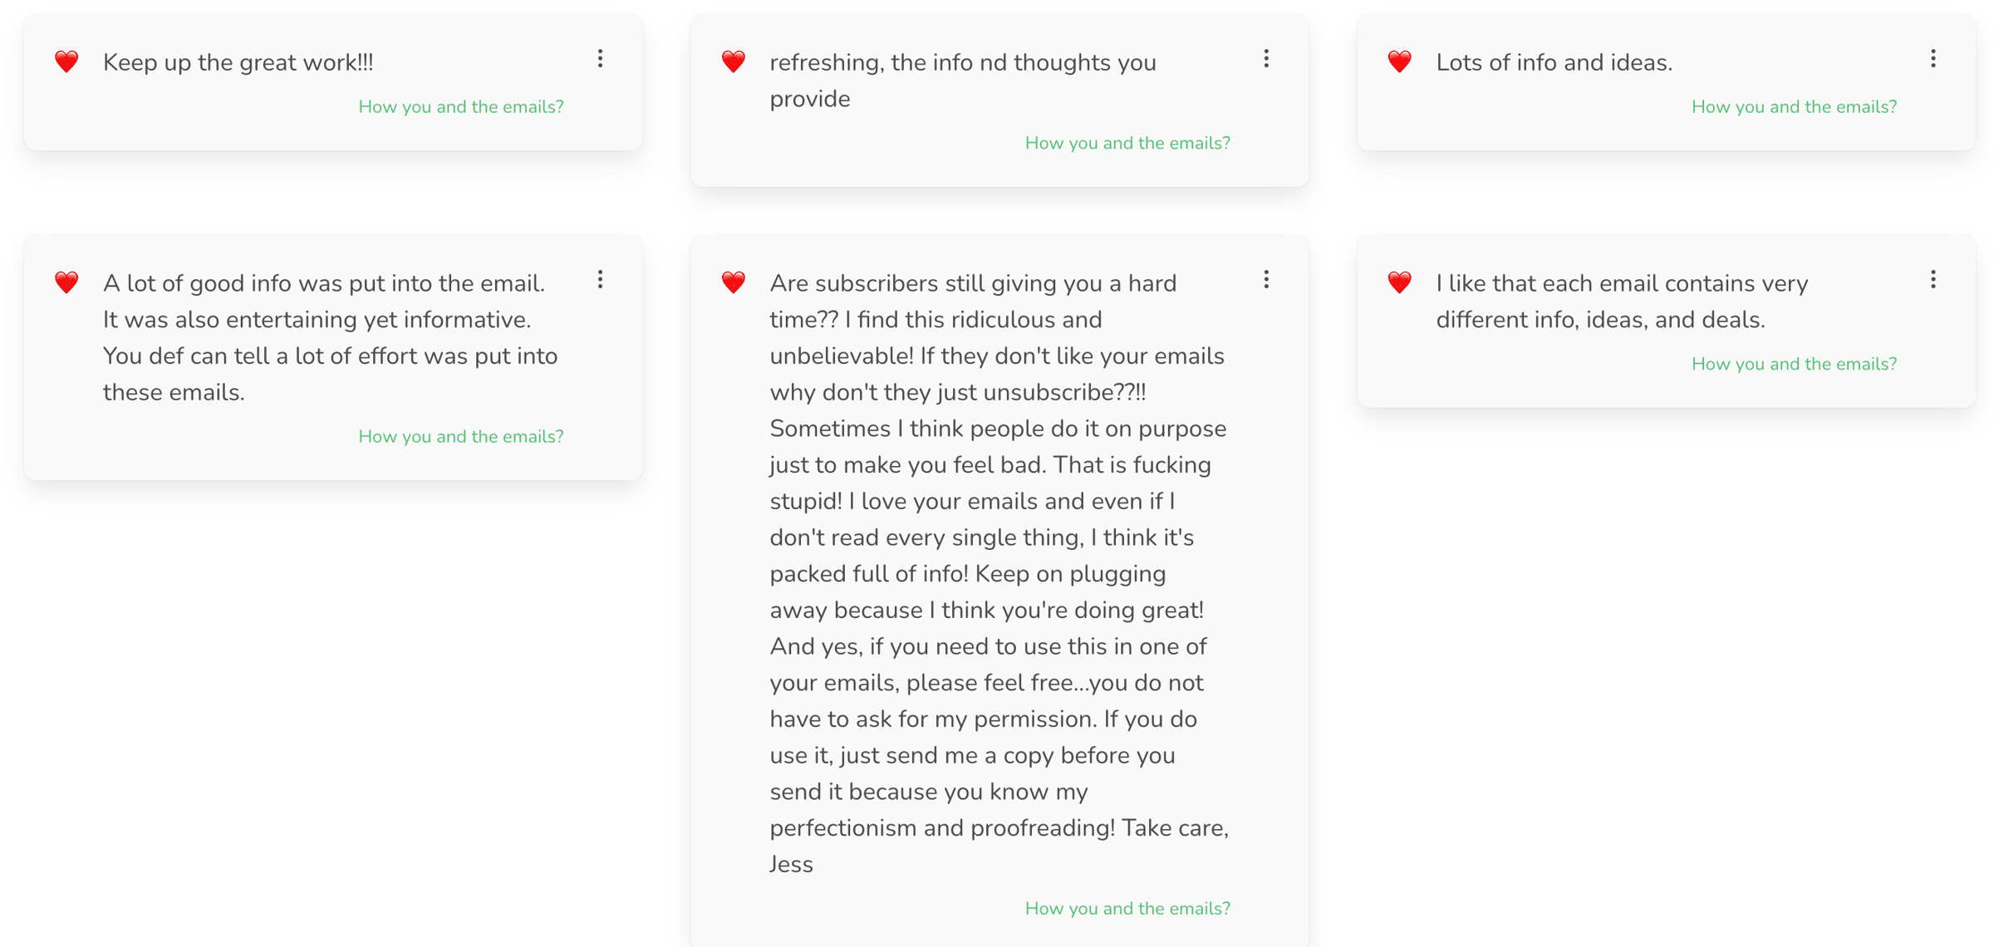
Task: Follow 'How you and the emails?' link under 'A lot of good info'
Action: point(461,436)
